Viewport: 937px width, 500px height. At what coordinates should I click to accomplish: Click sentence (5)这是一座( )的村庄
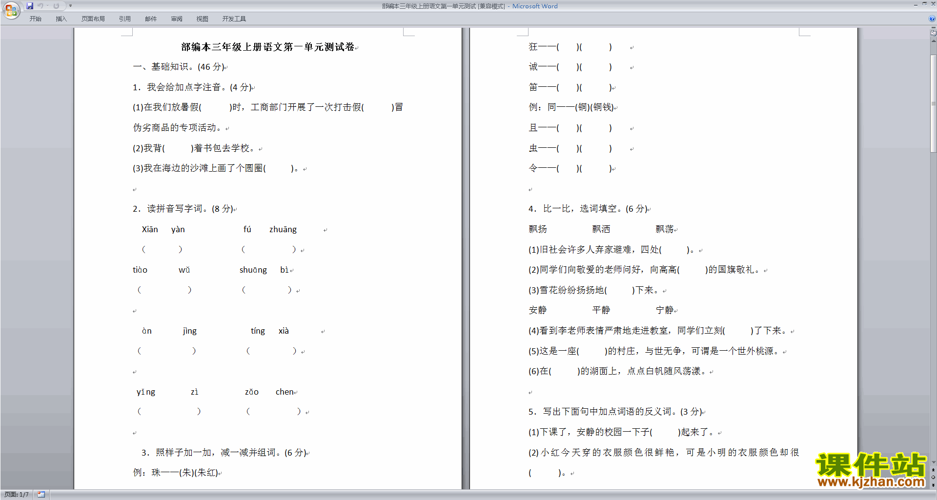coord(654,351)
